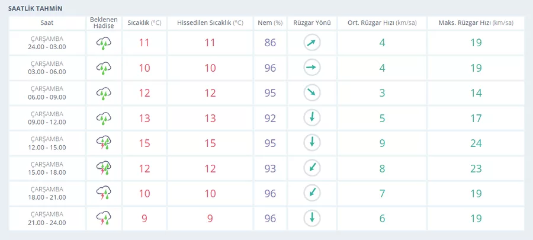Click the Sıcaklık (°C) column header
The image size is (533, 240).
pos(145,23)
